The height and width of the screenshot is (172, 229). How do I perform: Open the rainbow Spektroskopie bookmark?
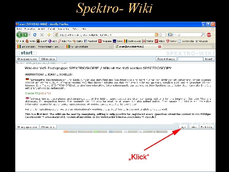click(x=133, y=41)
